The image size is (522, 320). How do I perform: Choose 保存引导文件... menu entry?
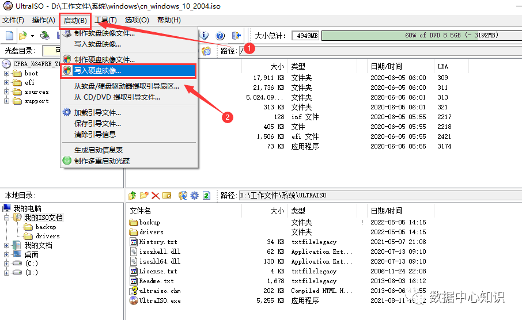point(129,123)
